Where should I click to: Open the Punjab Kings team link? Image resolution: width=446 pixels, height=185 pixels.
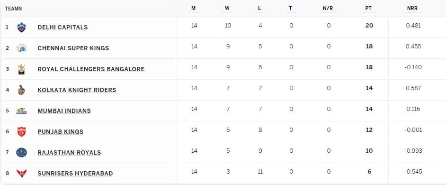61,132
